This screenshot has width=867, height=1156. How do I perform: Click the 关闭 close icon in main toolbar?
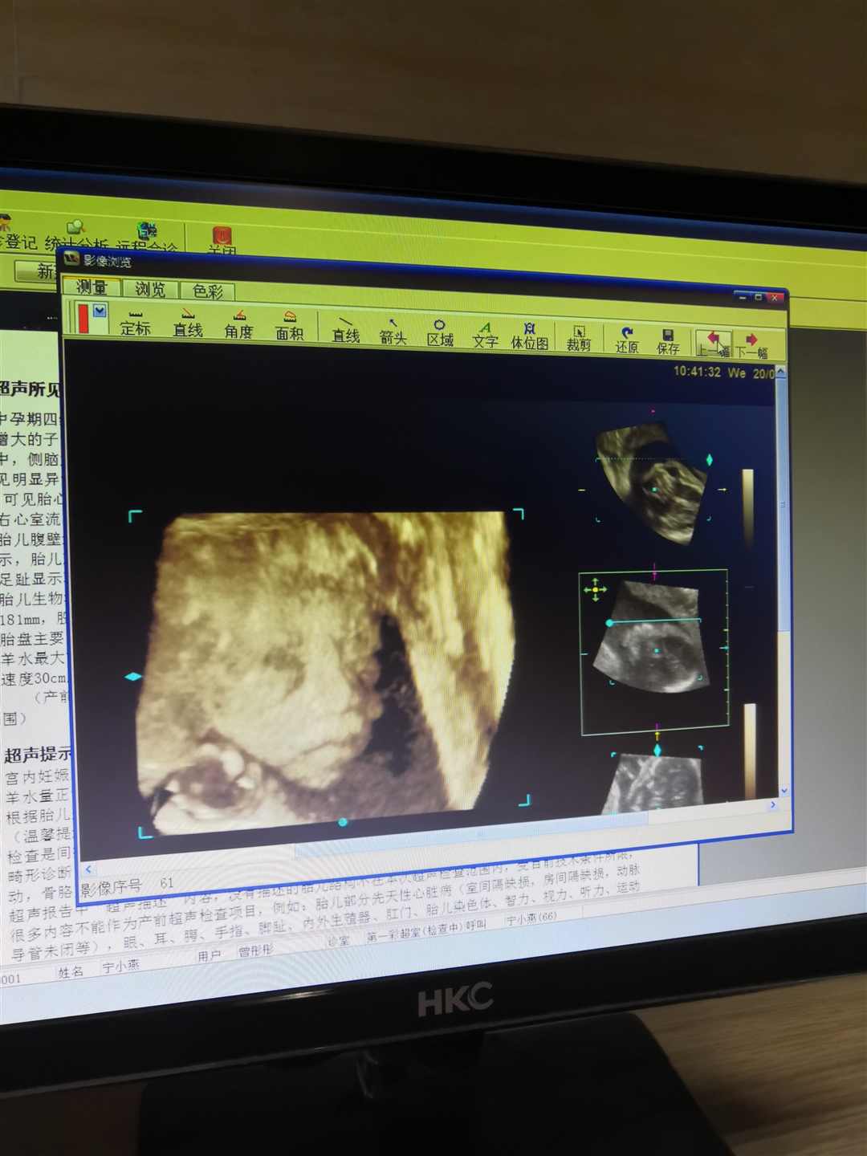click(x=222, y=241)
